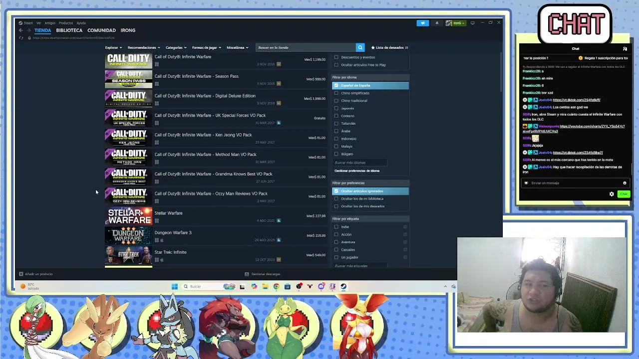This screenshot has height=359, width=639.
Task: Click the Task View icon on the taskbar
Action: coord(242,286)
